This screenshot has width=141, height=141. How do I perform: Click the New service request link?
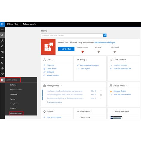(x=54, y=117)
